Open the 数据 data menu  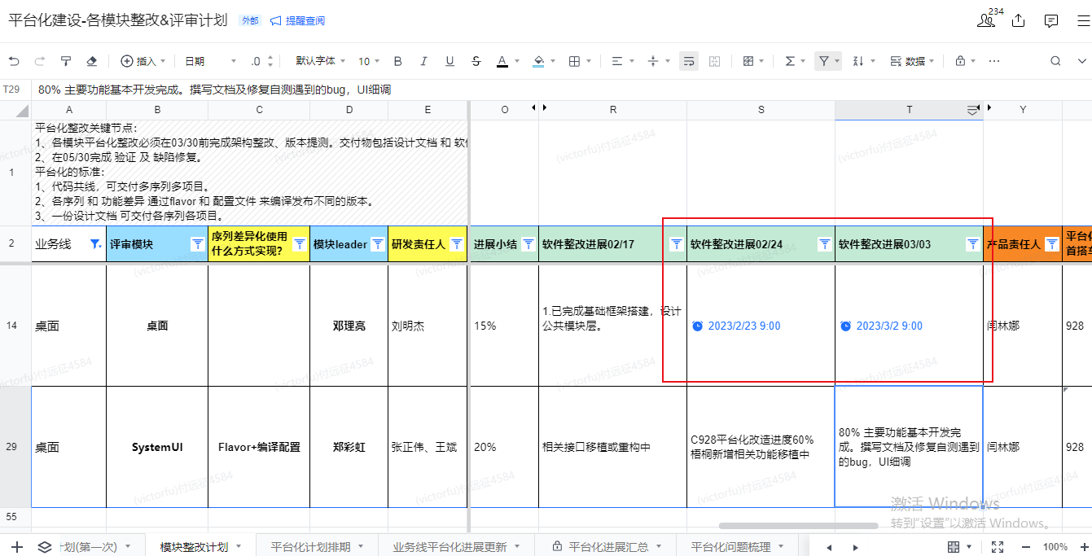click(x=912, y=61)
